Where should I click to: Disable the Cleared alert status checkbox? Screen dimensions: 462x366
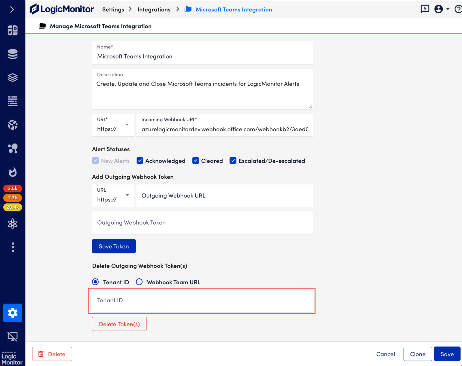tap(196, 161)
